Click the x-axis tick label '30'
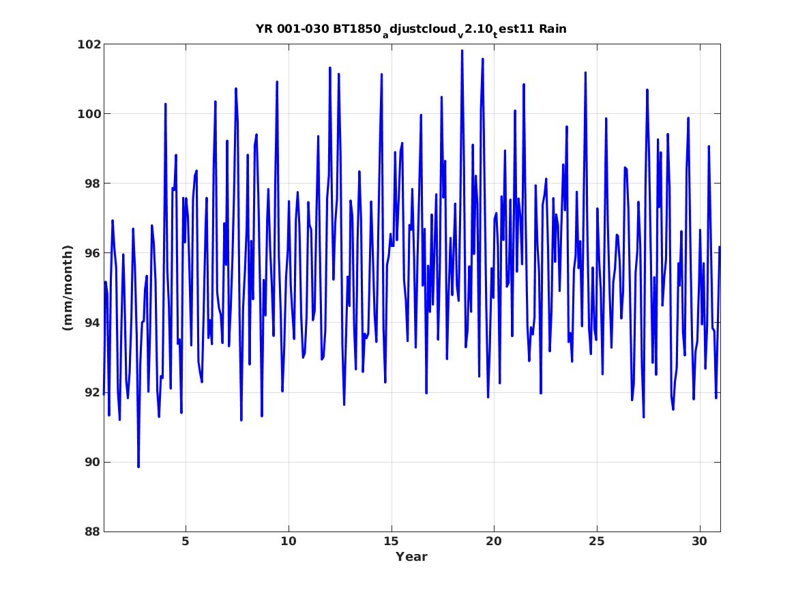Image resolution: width=796 pixels, height=597 pixels. click(x=700, y=541)
